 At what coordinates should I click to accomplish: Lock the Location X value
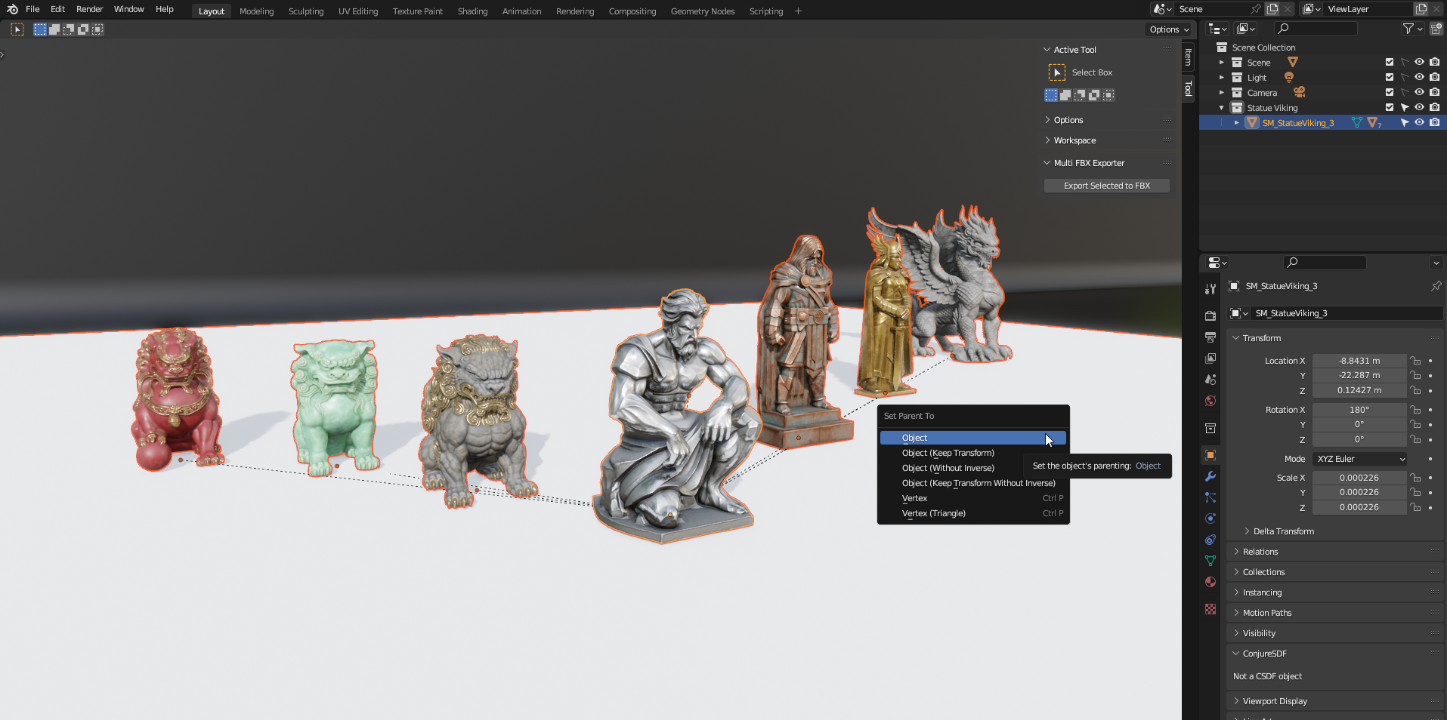(1416, 361)
